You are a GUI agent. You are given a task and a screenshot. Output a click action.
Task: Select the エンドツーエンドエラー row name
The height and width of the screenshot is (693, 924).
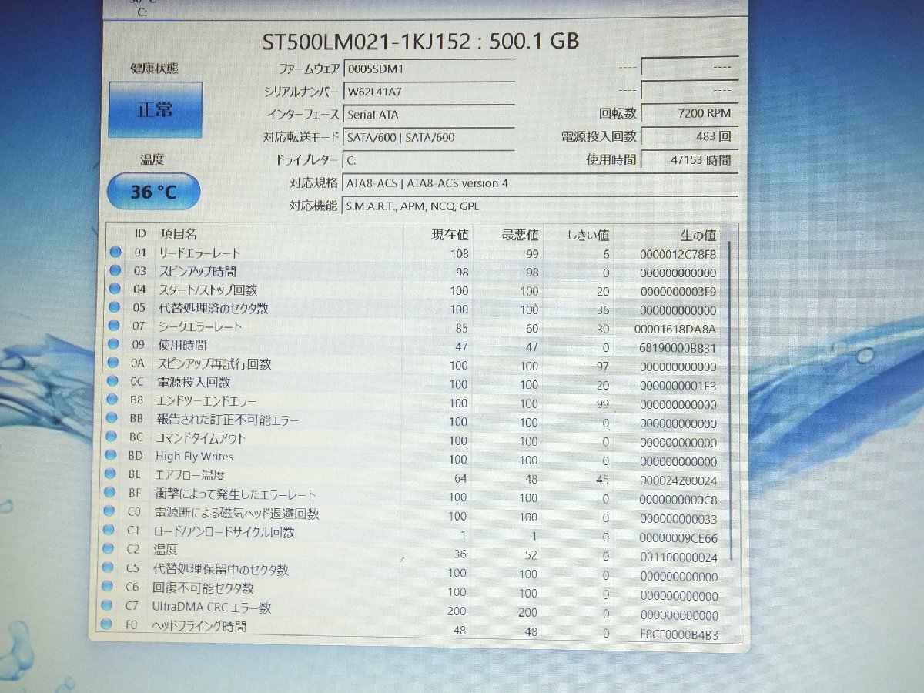206,401
